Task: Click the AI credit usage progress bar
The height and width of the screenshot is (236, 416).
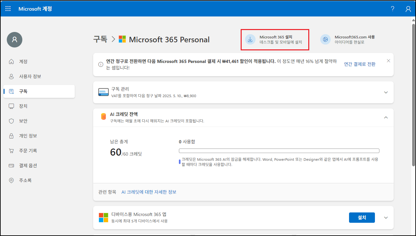Action: pos(279,151)
